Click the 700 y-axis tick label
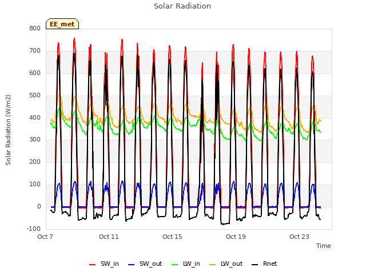The image size is (366, 275). (x=35, y=50)
